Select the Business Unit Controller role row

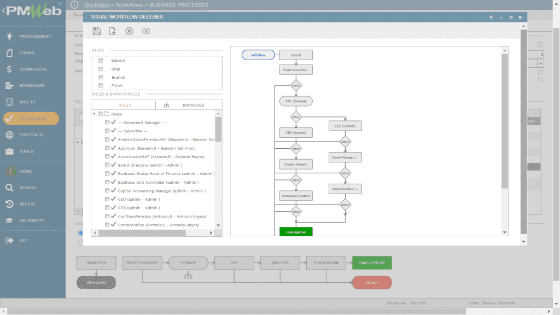(x=158, y=182)
